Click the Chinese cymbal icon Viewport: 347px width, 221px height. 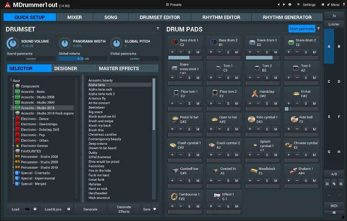click(289, 145)
